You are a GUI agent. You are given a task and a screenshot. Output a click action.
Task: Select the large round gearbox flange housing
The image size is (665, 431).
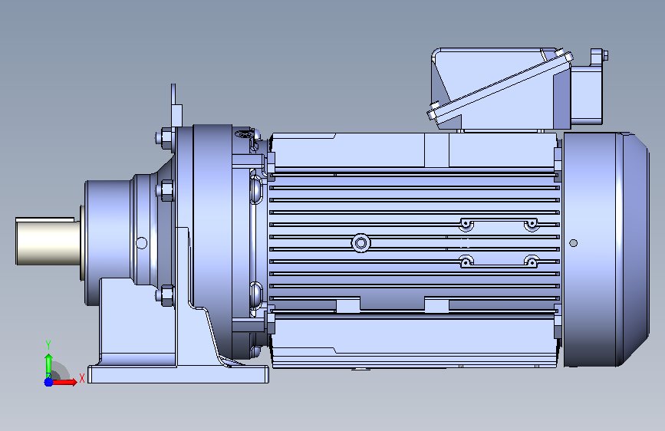[x=212, y=242]
